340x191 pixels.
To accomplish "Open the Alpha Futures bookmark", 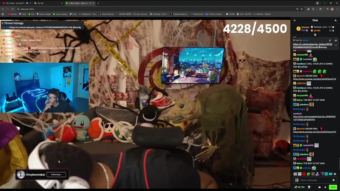I will [197, 14].
